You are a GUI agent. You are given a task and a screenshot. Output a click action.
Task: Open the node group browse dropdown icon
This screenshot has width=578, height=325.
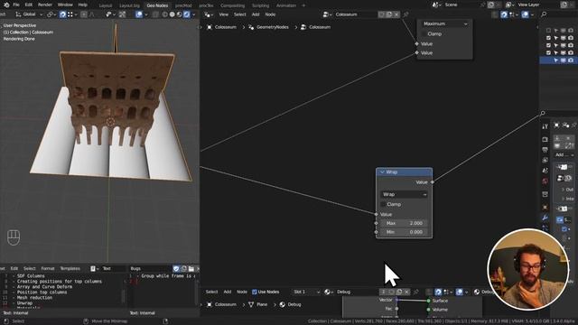[x=327, y=14]
